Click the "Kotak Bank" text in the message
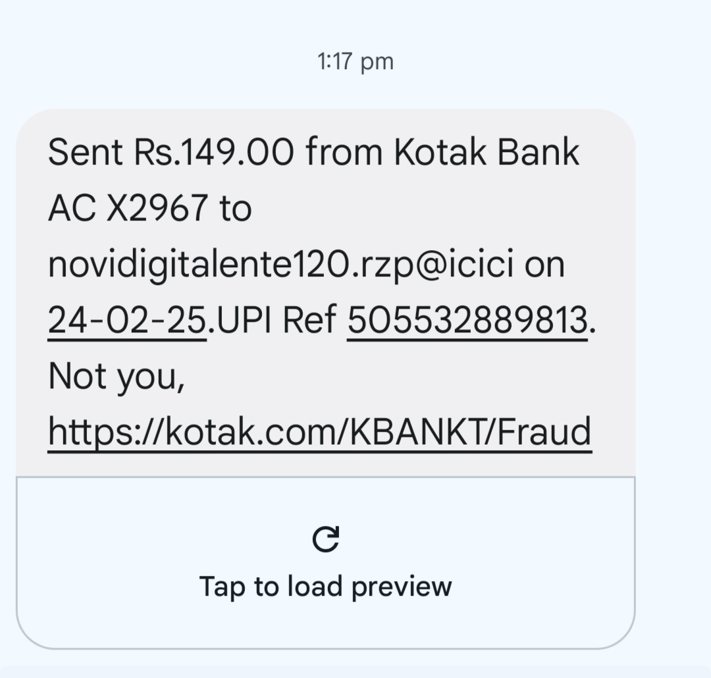Viewport: 711px width, 678px height. 487,153
